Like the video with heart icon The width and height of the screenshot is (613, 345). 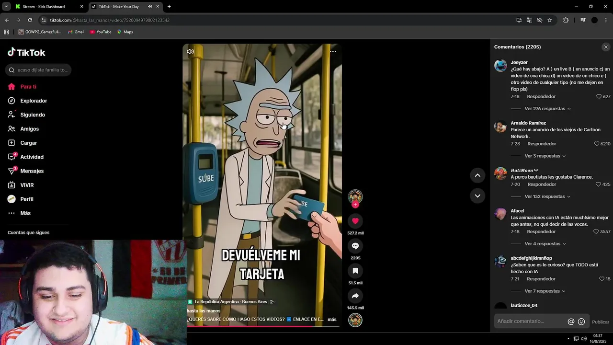[355, 221]
